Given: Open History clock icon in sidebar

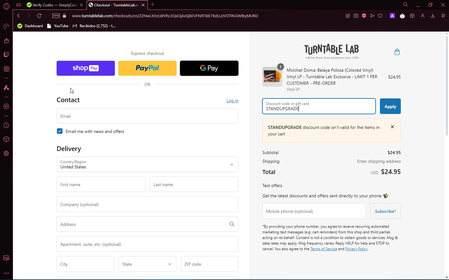Looking at the screenshot, I should click(x=6, y=125).
